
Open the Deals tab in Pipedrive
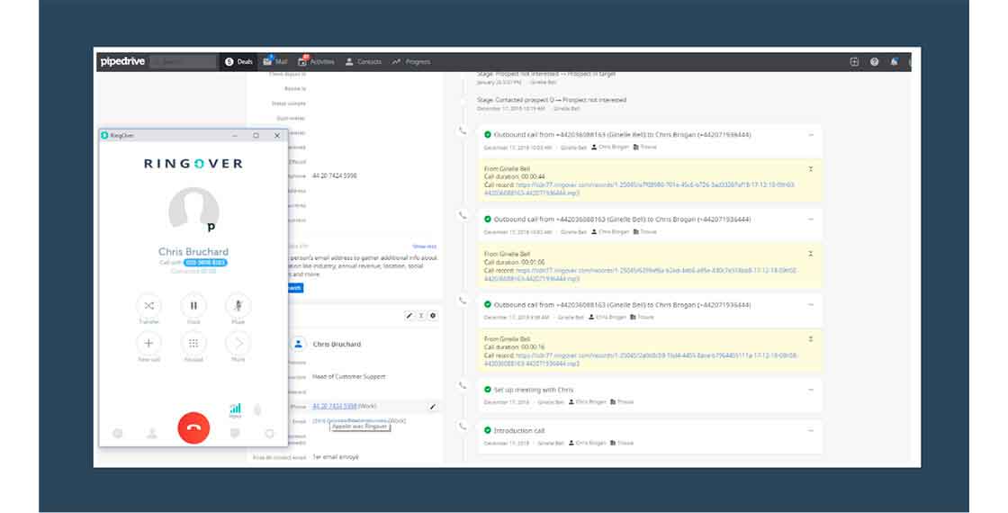pos(238,62)
